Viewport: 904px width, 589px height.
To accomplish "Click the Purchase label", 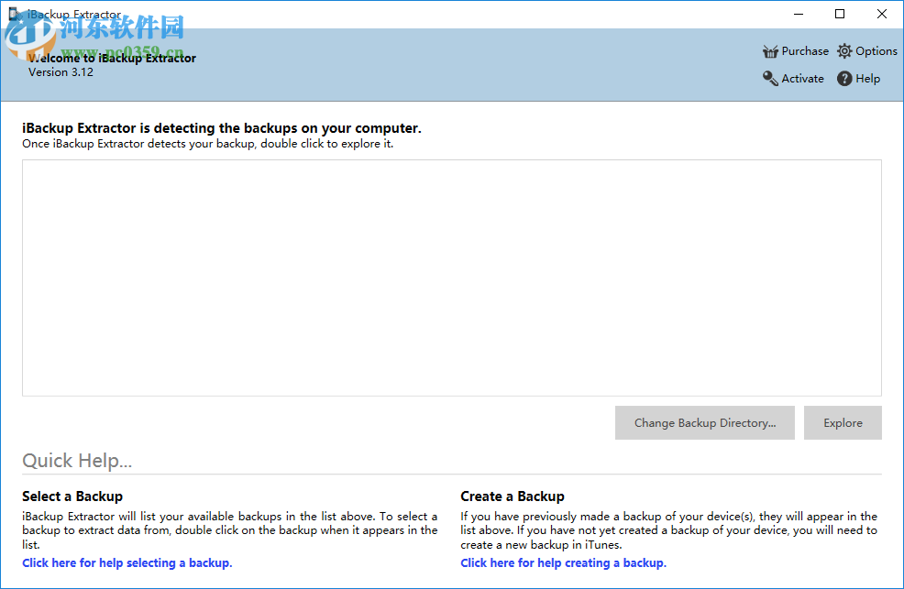I will pos(804,50).
